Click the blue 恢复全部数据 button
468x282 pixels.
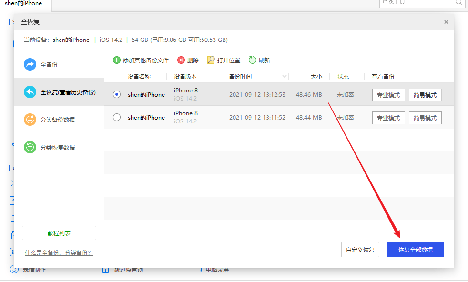coord(416,250)
